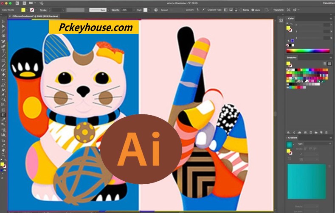Pick a color from the spectrum bar
The image size is (335, 213).
click(308, 51)
